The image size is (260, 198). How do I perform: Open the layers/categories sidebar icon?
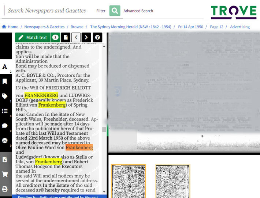click(x=5, y=140)
